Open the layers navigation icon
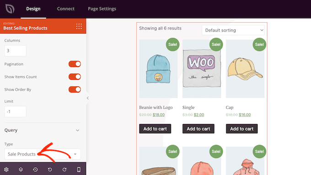The image size is (311, 175). 21,170
